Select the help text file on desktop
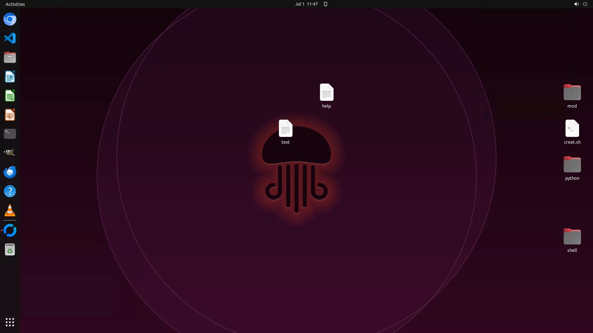This screenshot has width=593, height=333. tap(326, 92)
